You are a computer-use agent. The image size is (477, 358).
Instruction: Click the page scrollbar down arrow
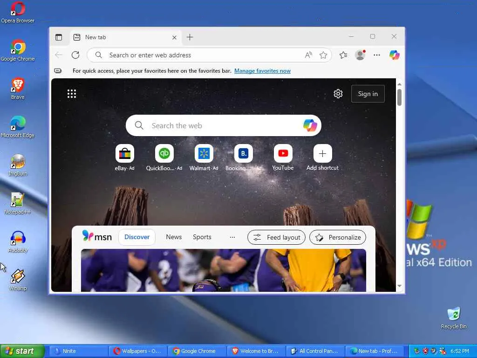click(399, 286)
